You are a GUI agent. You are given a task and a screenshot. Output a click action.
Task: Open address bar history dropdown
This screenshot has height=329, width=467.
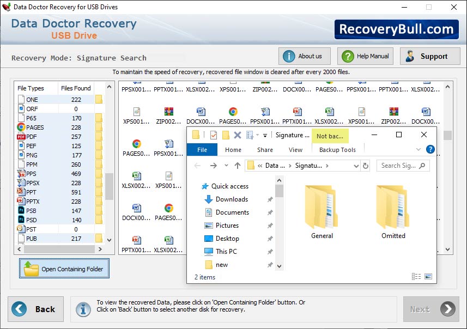(x=356, y=166)
